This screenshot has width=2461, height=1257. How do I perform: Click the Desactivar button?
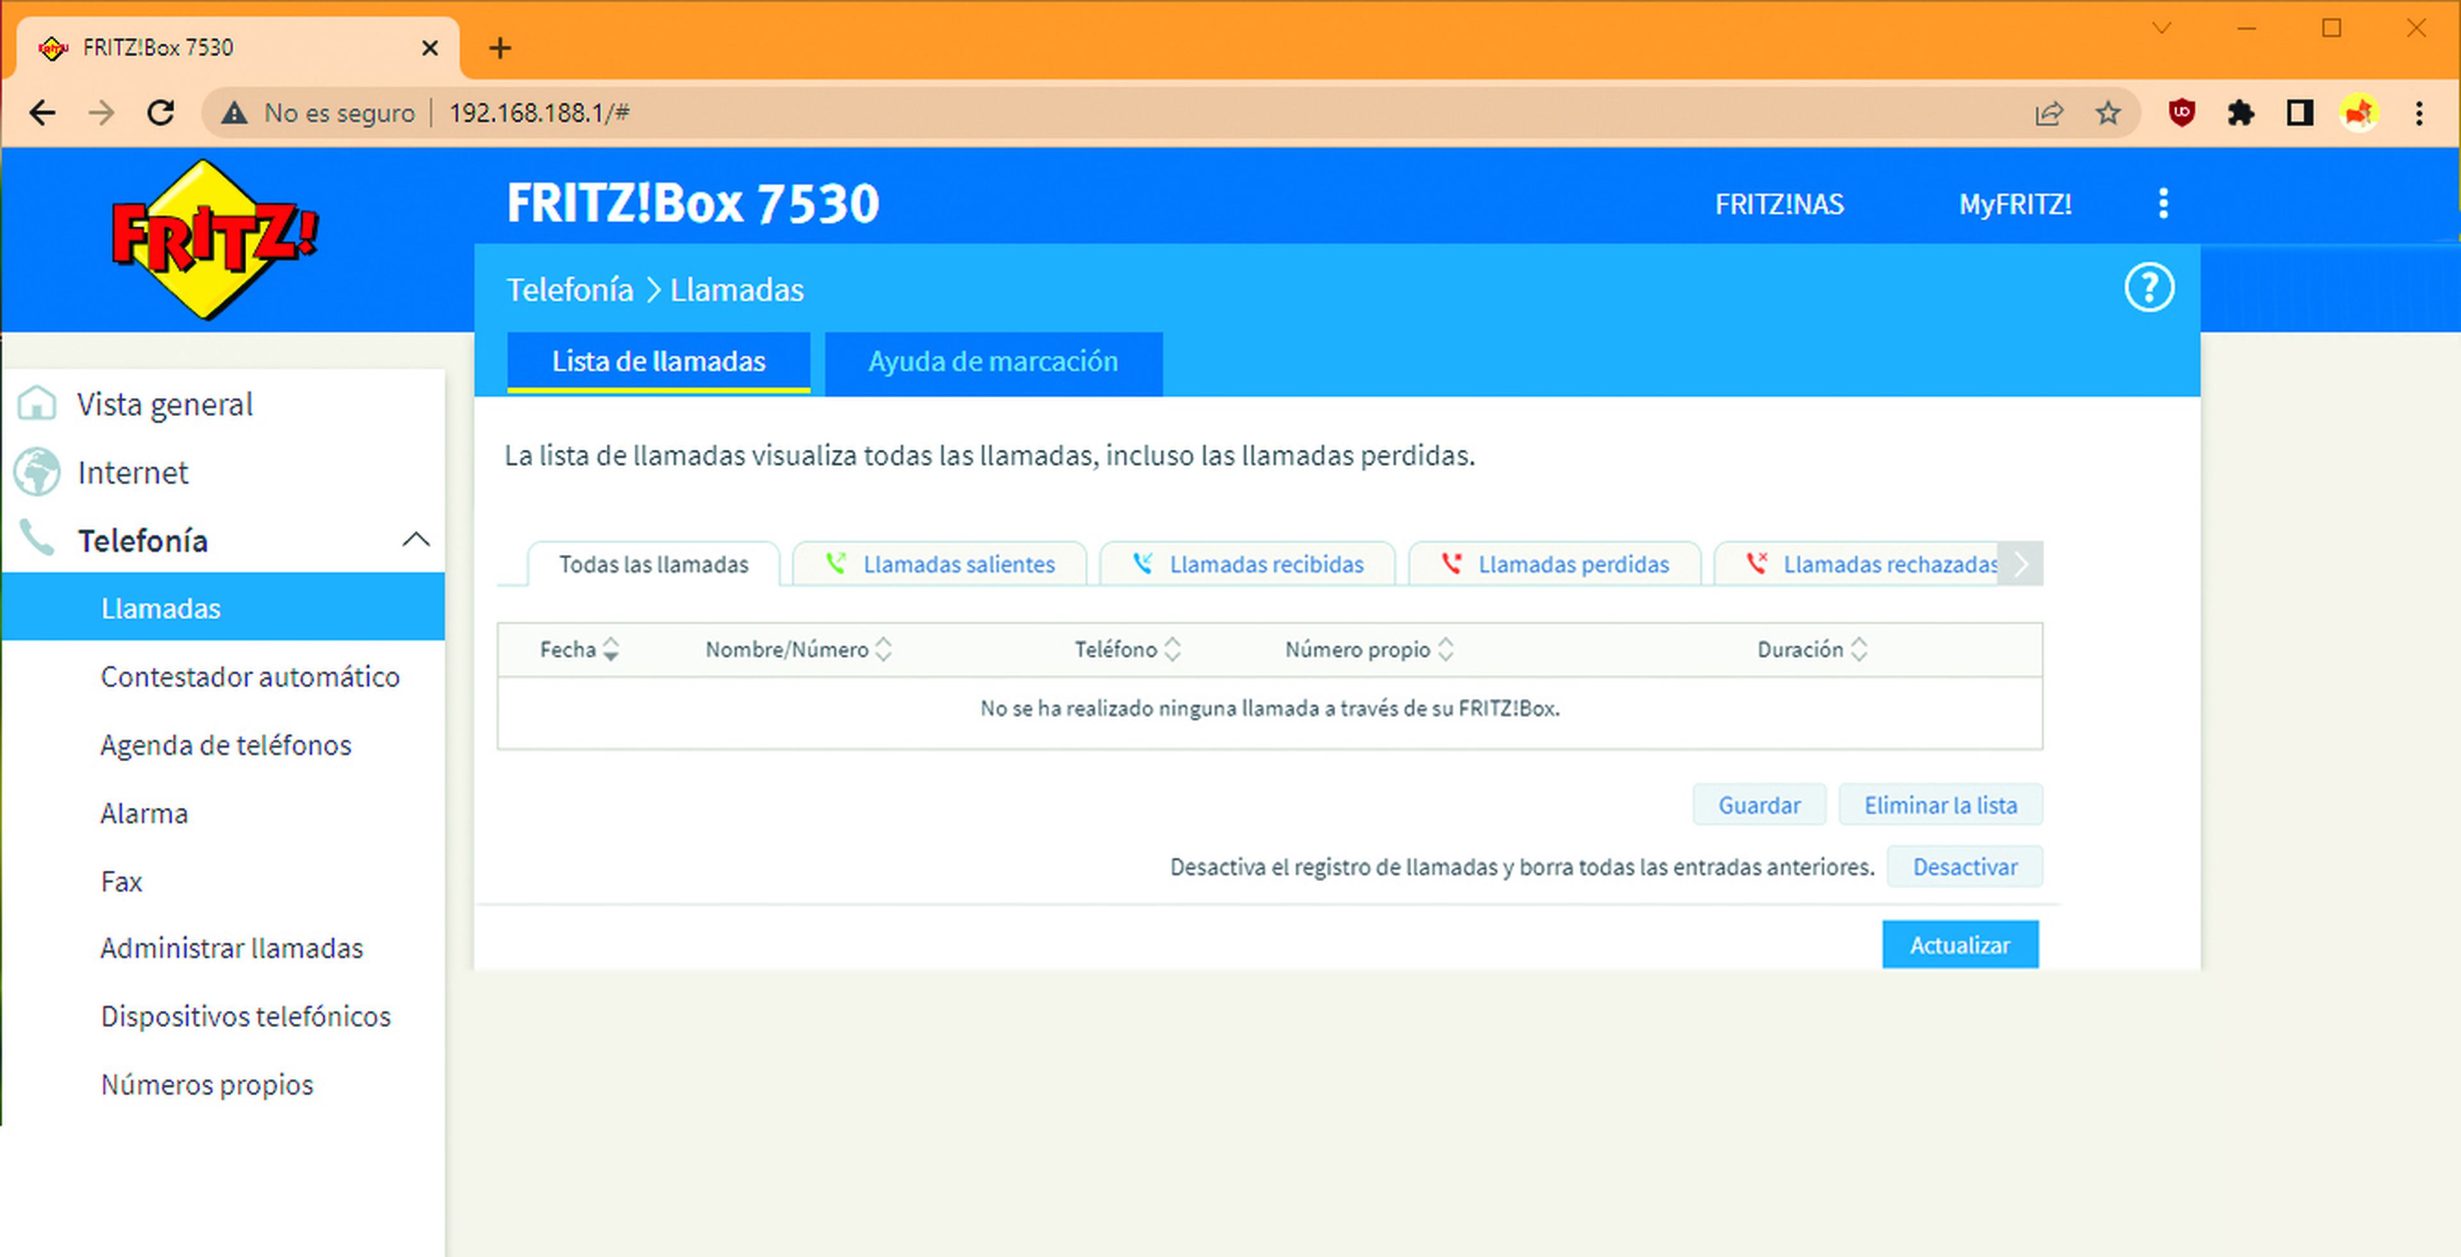[x=1964, y=866]
